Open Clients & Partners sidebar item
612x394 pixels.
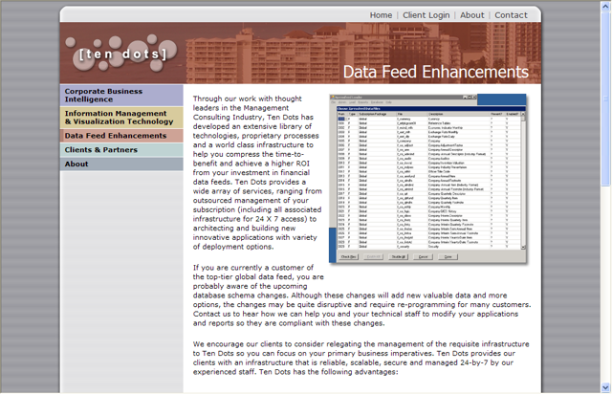121,150
